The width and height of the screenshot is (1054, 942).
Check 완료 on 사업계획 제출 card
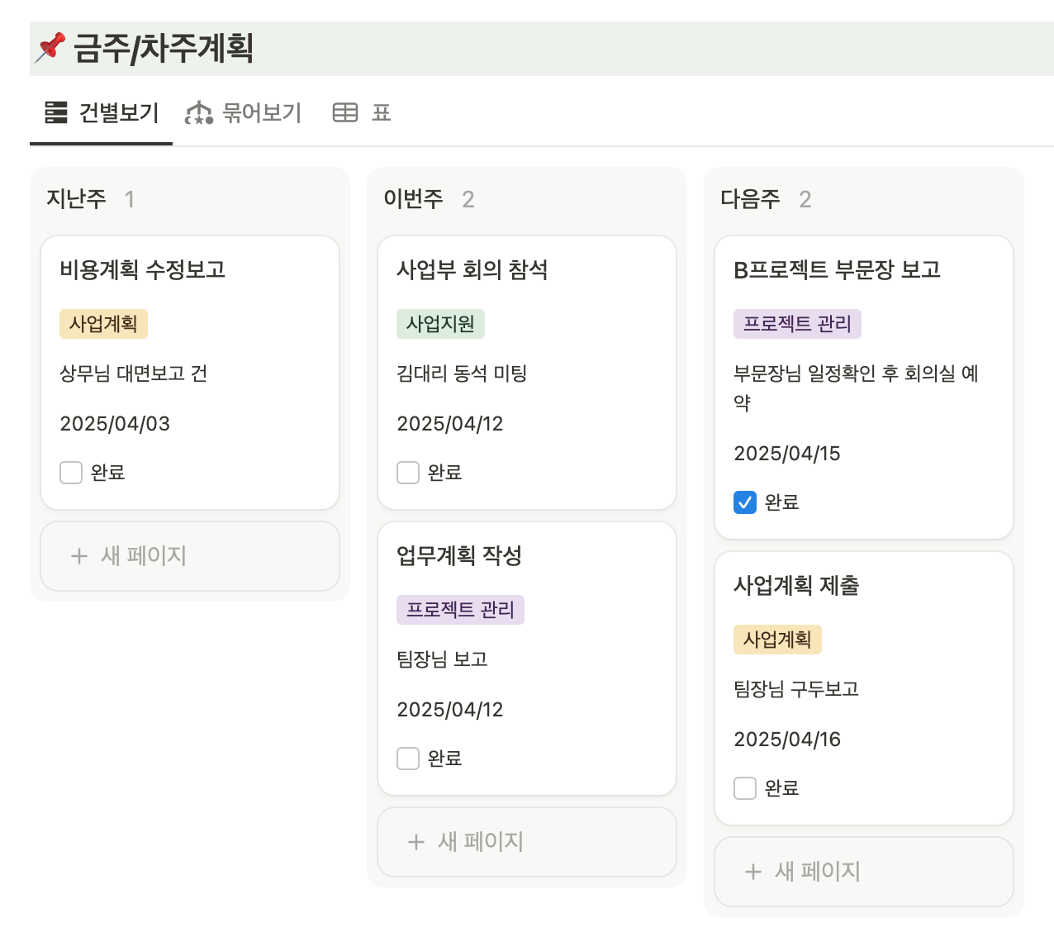click(745, 788)
